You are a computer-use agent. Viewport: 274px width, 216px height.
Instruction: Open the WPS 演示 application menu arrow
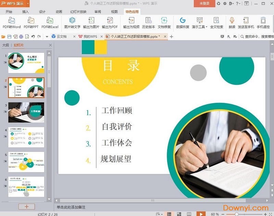pyautogui.click(x=27, y=3)
